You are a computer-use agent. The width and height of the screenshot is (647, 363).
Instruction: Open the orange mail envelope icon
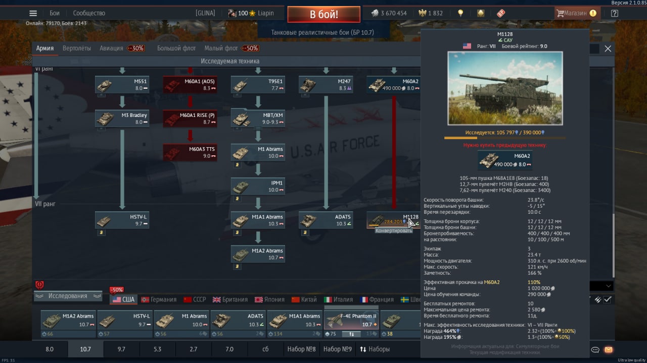pos(608,349)
